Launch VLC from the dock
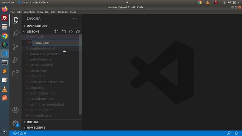Screen dimensions: 242x136 click(5, 89)
